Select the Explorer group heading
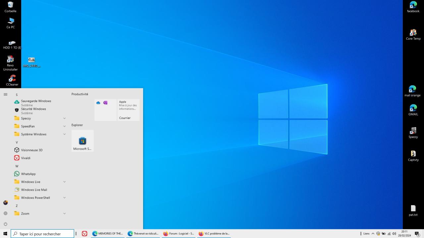The image size is (424, 238). (77, 125)
